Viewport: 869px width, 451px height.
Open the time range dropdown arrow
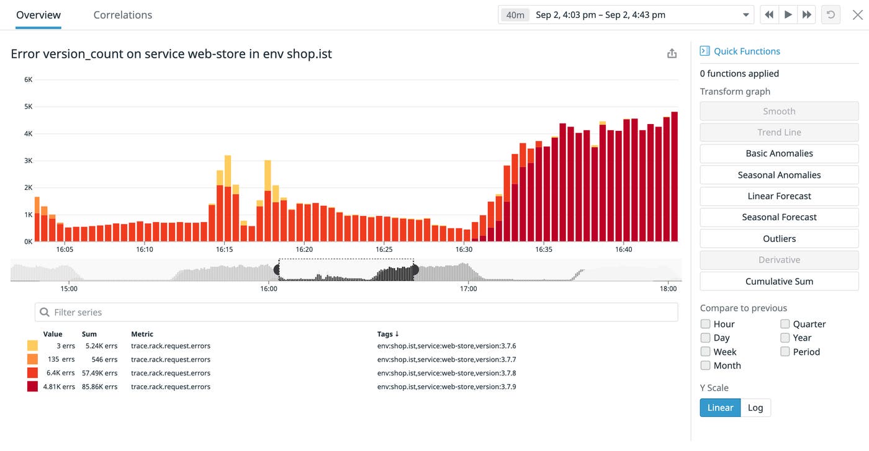tap(745, 15)
